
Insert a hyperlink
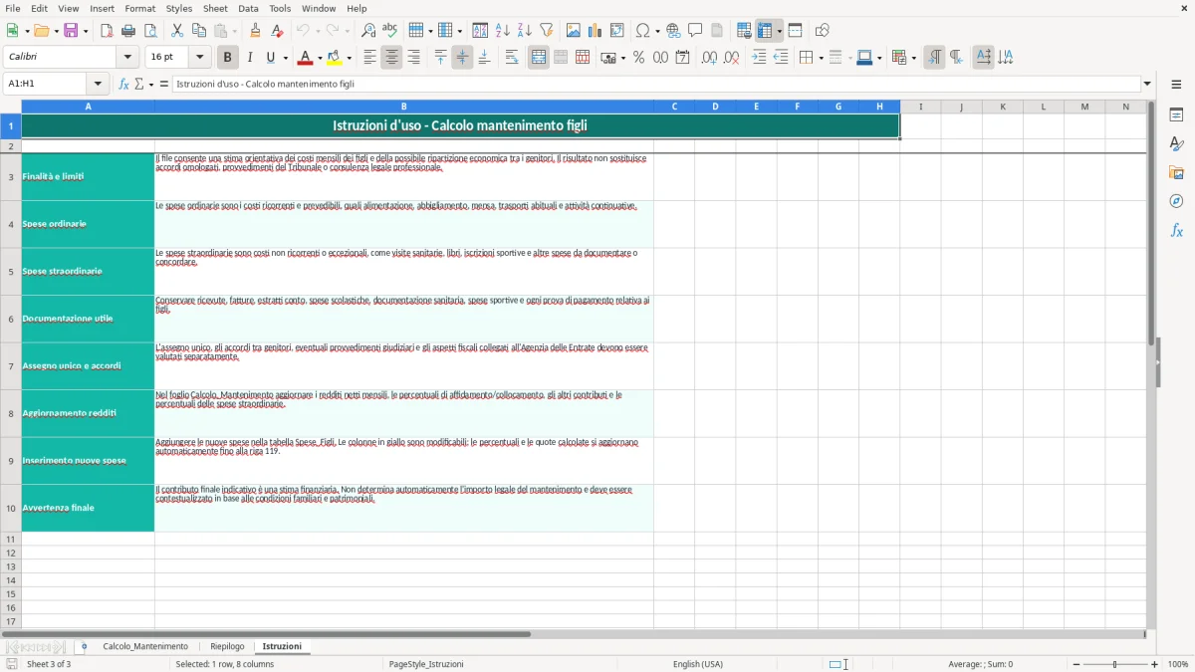673,31
